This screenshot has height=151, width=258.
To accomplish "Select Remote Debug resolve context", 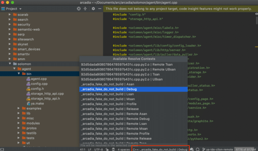I will pyautogui.click(x=115, y=119).
